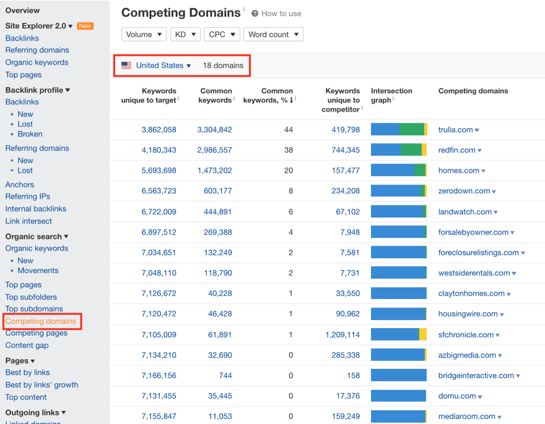Click homes.com common keywords value 1,473,202
This screenshot has width=545, height=424.
click(214, 170)
